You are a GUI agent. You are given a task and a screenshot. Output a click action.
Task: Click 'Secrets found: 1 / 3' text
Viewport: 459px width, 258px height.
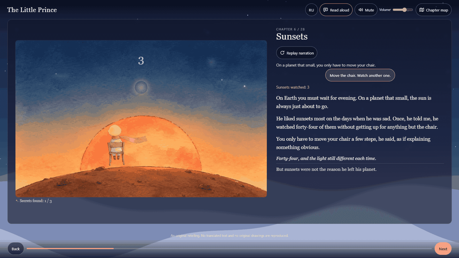pyautogui.click(x=36, y=201)
